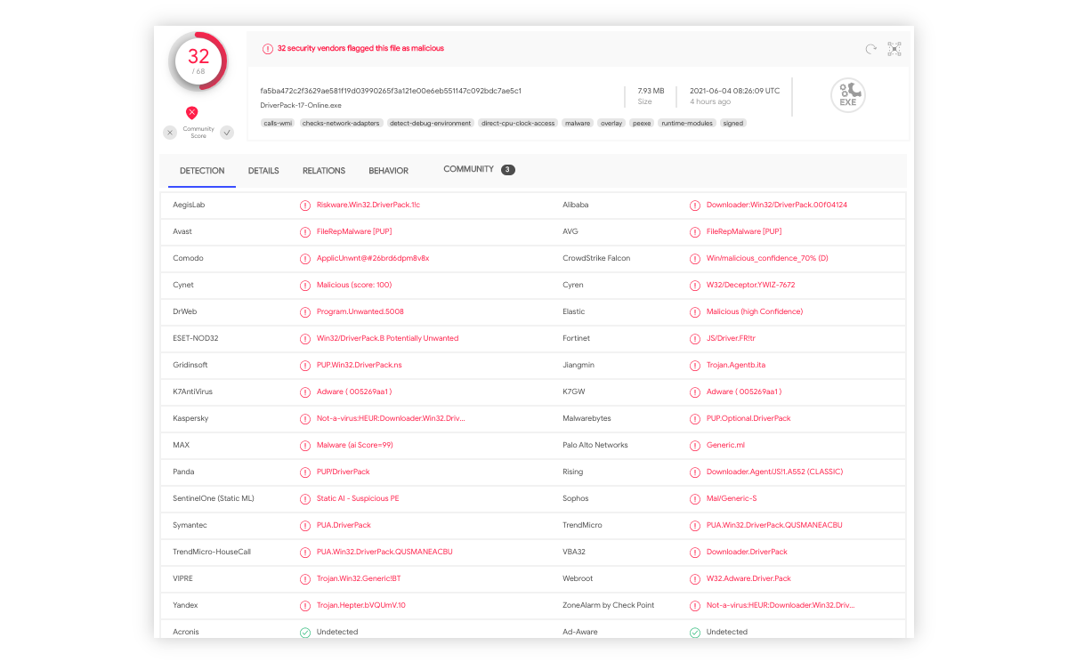
Task: Click the red malicious badge above Community Score
Action: pos(191,112)
